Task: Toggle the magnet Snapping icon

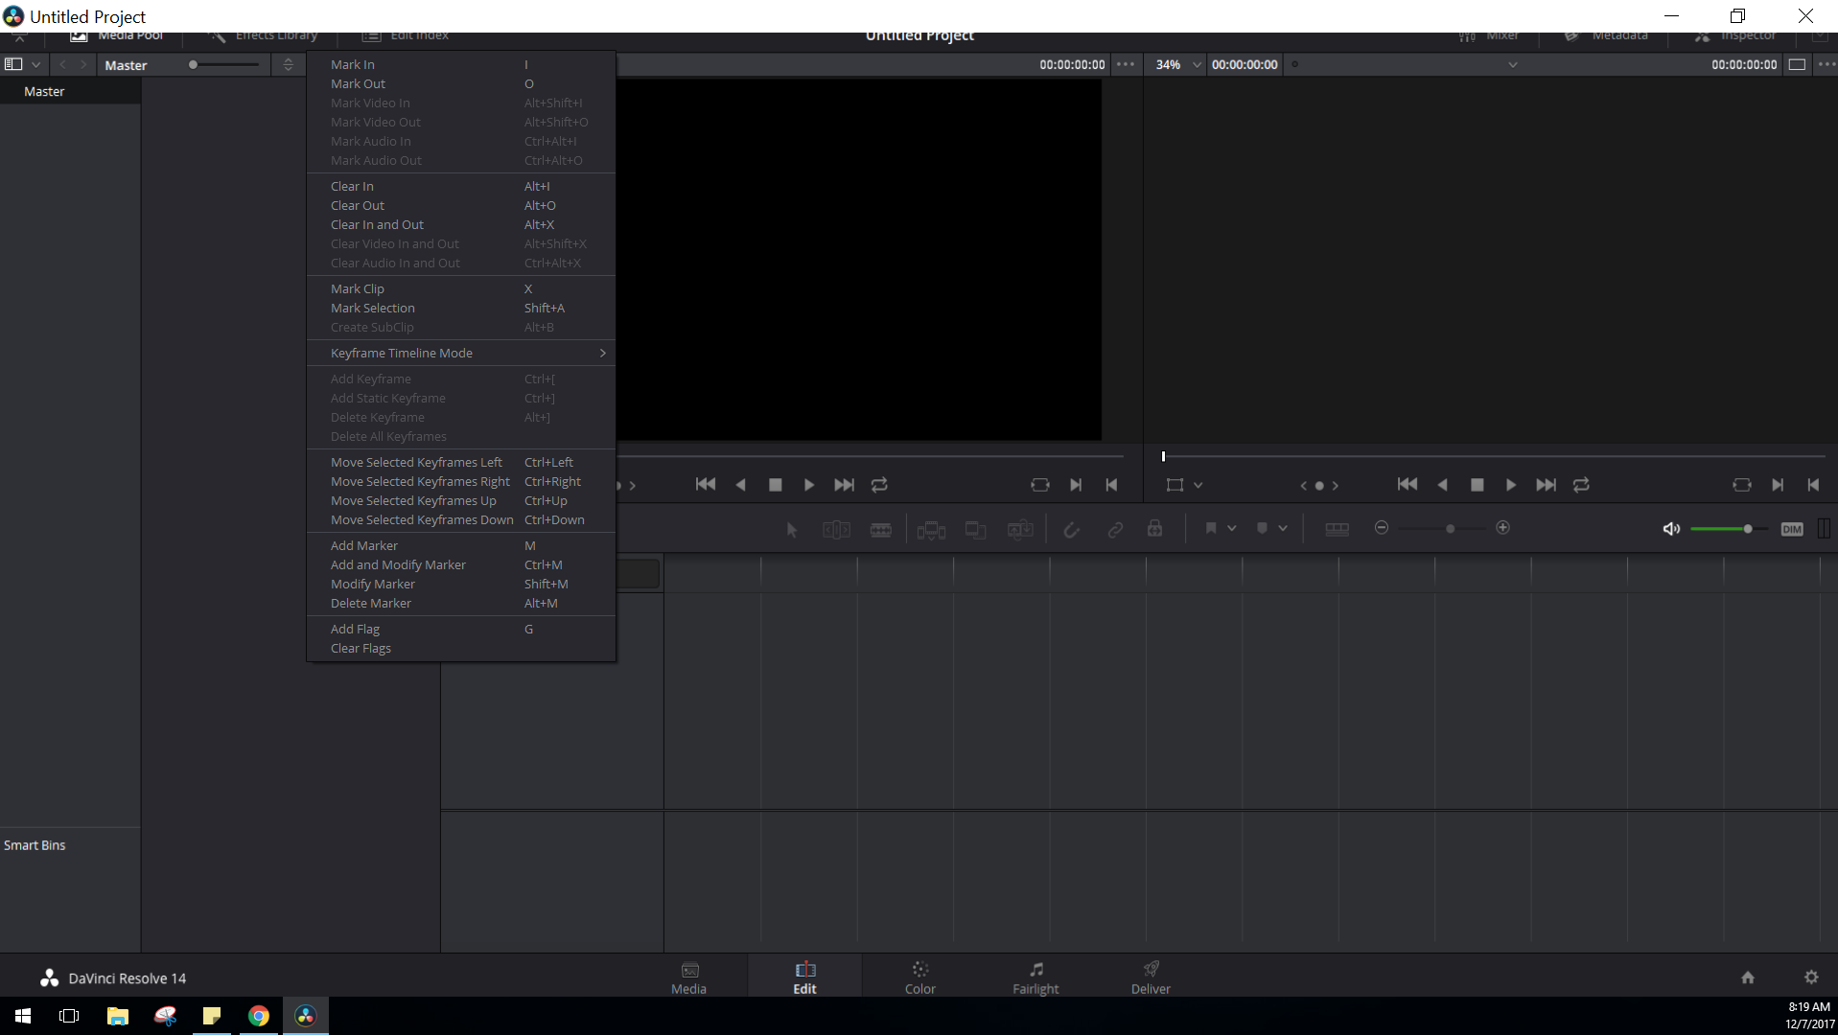Action: (1072, 529)
